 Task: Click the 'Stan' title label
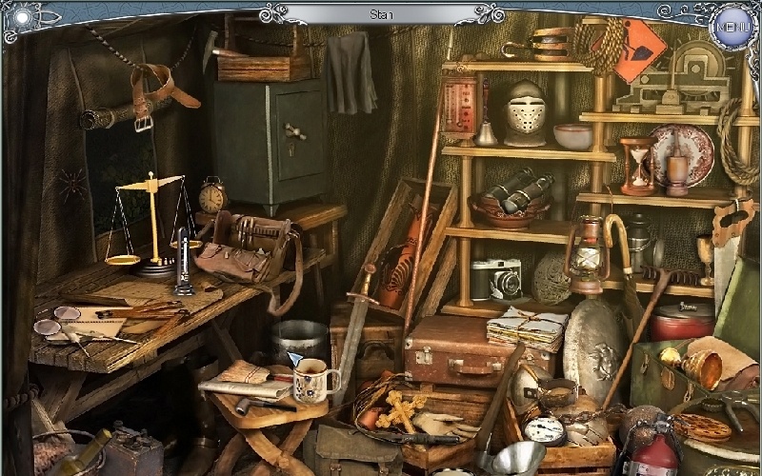380,14
